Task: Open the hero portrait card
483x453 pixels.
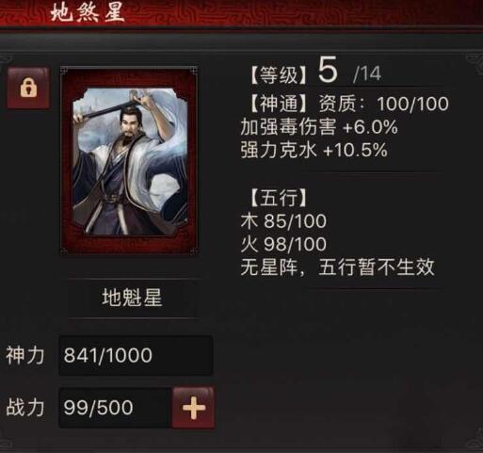Action: [x=129, y=161]
